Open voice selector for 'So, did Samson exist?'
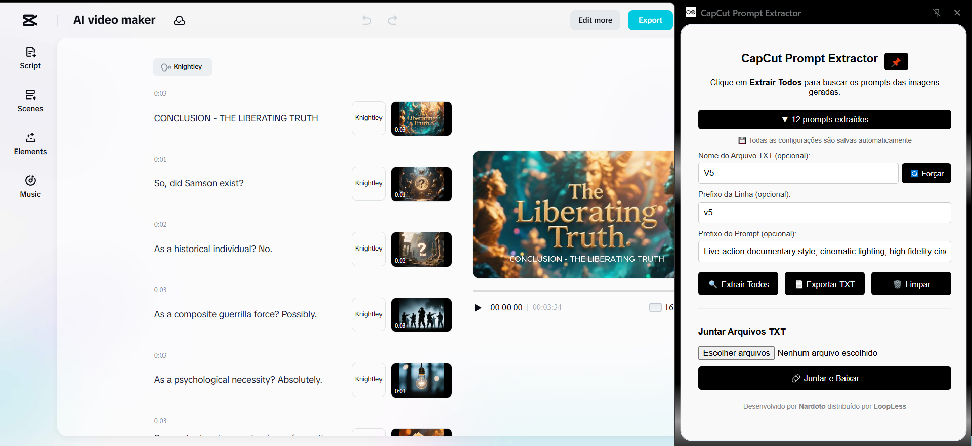This screenshot has height=446, width=972. (368, 183)
